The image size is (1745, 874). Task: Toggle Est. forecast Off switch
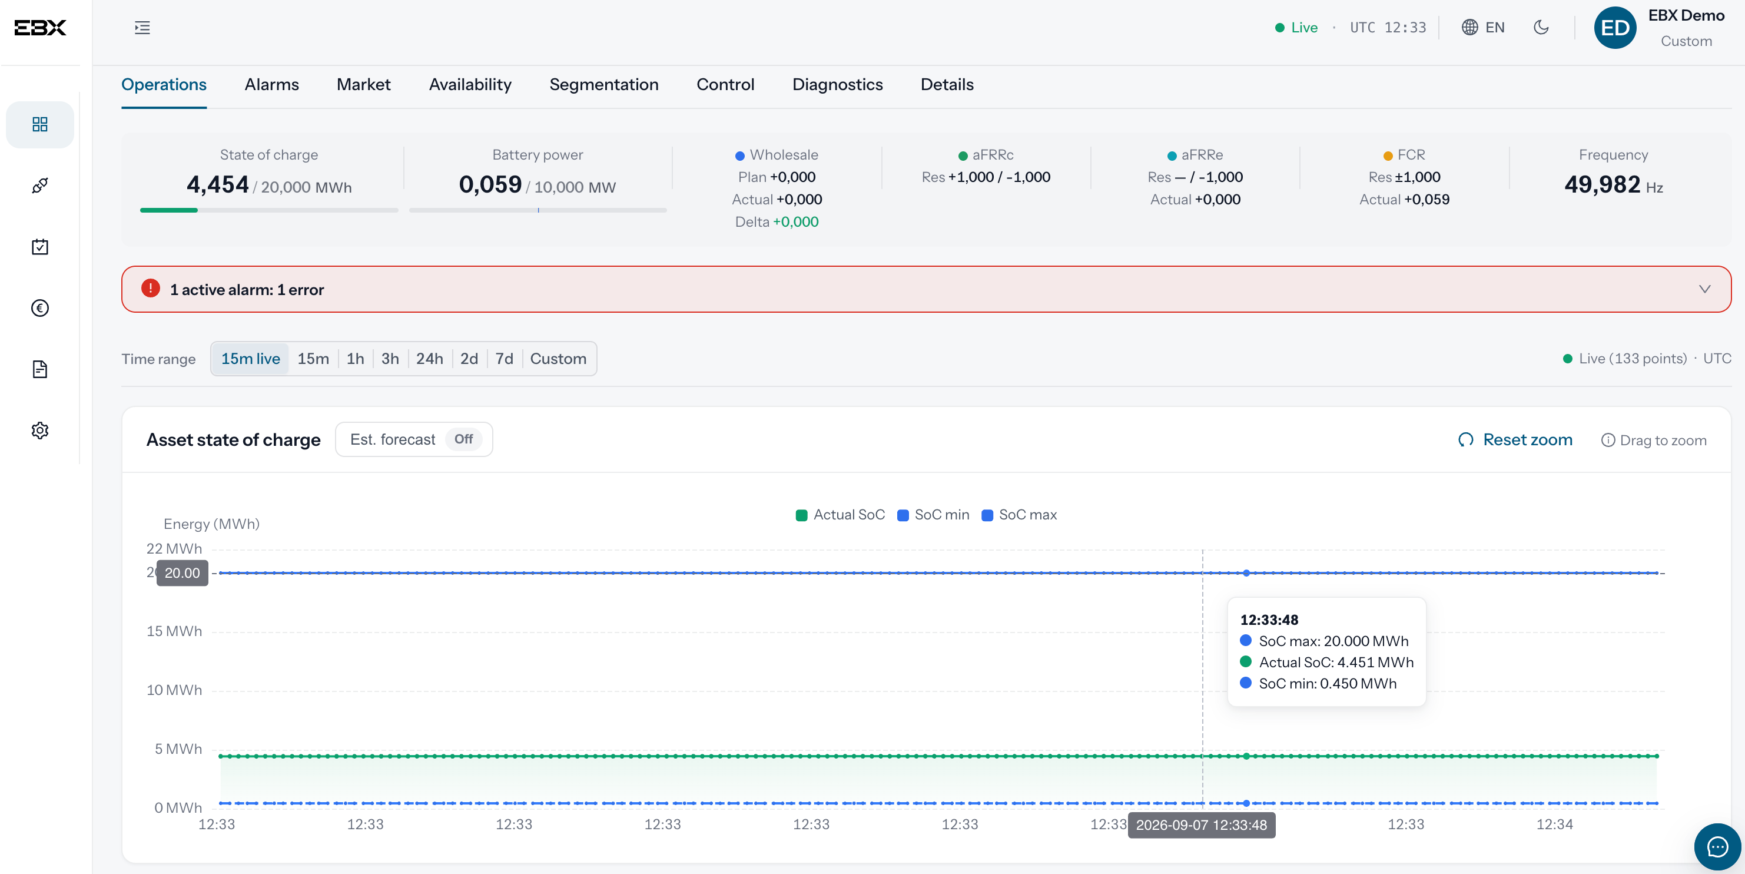click(463, 439)
